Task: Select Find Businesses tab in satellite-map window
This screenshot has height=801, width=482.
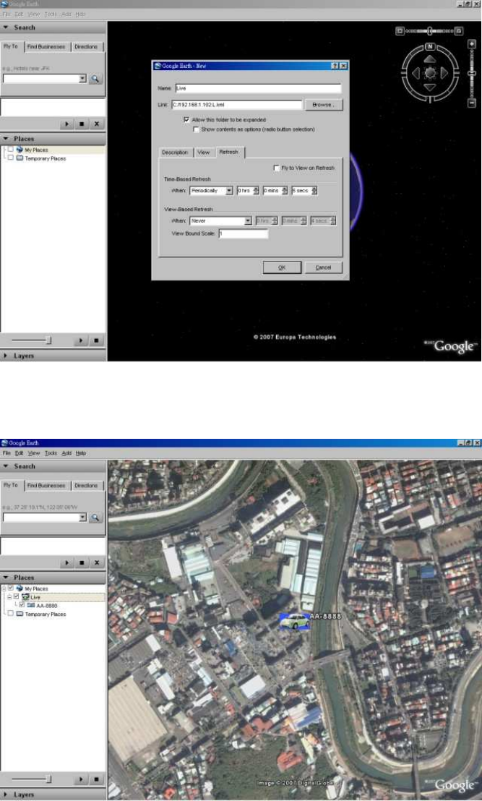Action: coord(46,485)
